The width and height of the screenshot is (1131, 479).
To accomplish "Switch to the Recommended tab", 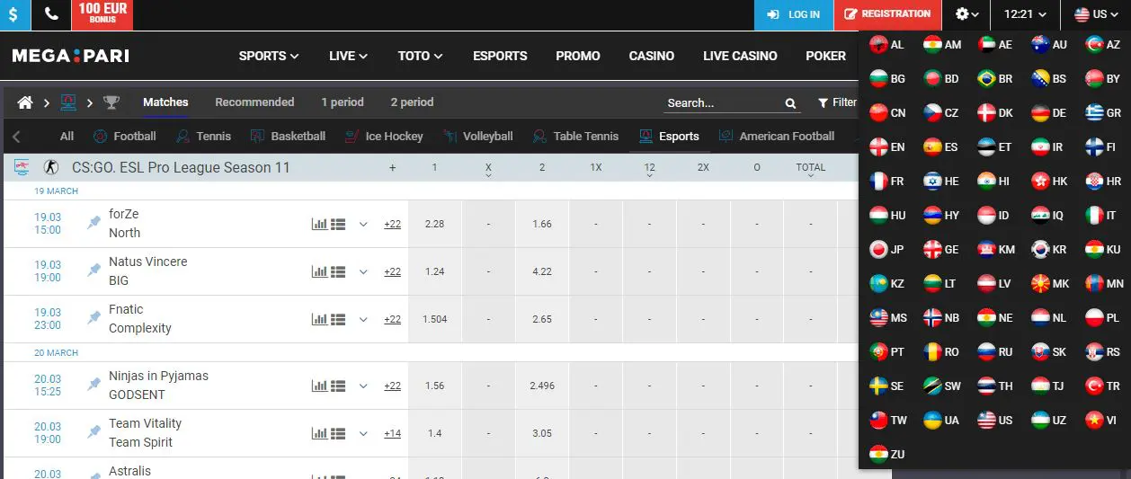I will pos(254,102).
